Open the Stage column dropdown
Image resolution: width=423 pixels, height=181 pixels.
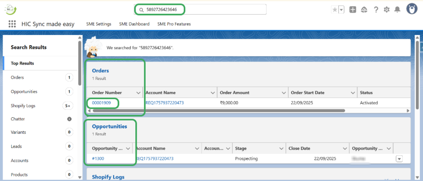point(281,148)
